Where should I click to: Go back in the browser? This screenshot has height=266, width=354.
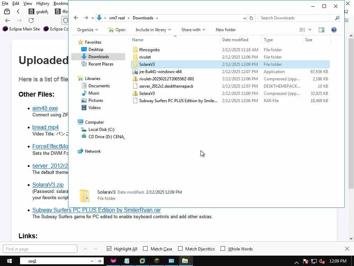pos(8,20)
